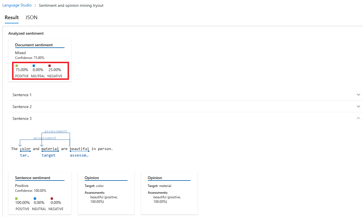Screen dimensions: 363x220
Task: Click the upper assessment arrow label
Action: click(56, 131)
